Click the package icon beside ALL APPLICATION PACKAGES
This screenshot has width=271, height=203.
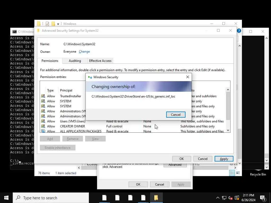tap(43, 131)
